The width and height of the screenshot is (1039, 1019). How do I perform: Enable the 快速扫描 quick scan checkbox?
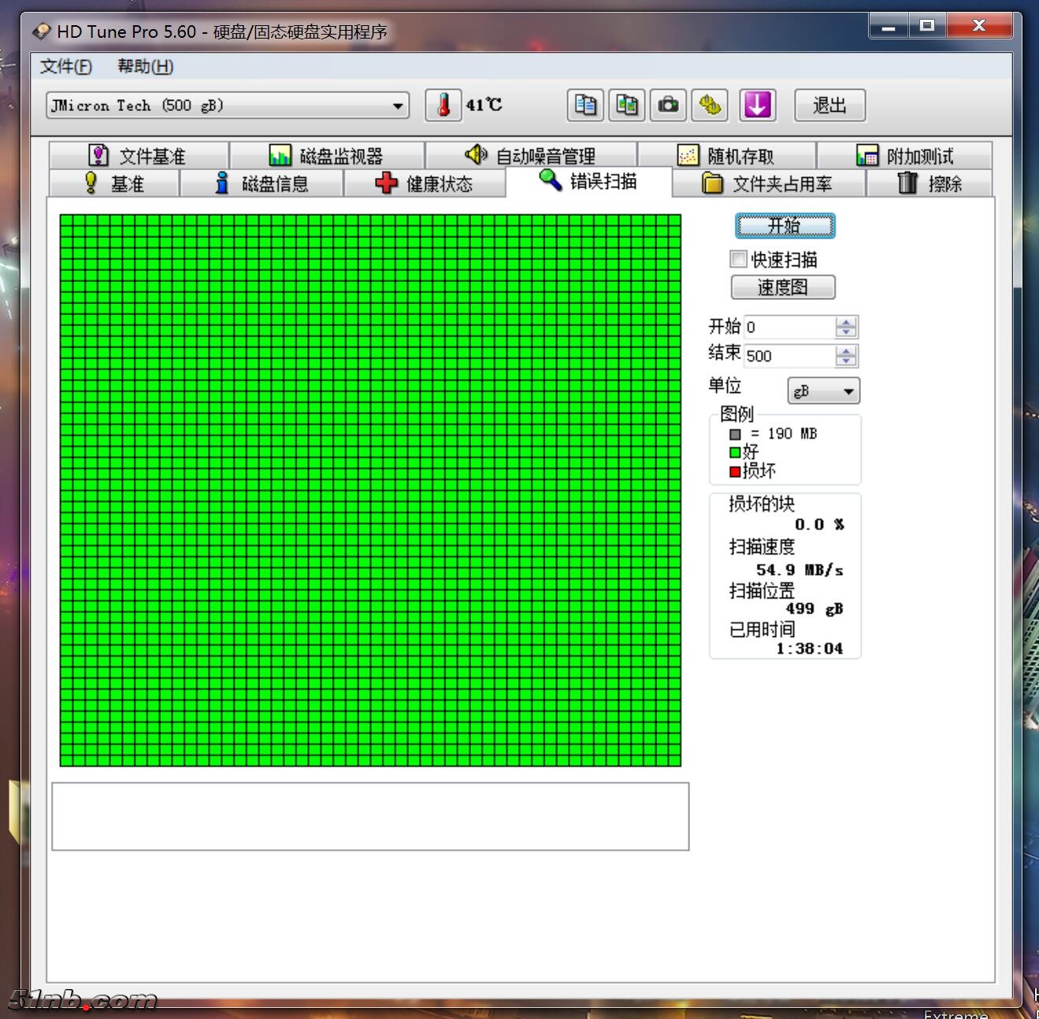[x=738, y=259]
